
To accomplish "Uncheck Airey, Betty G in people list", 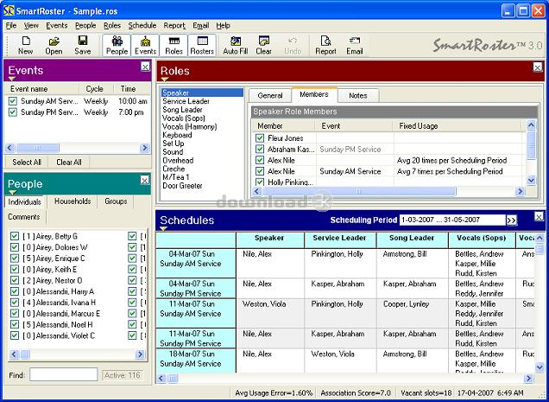I will coord(14,236).
